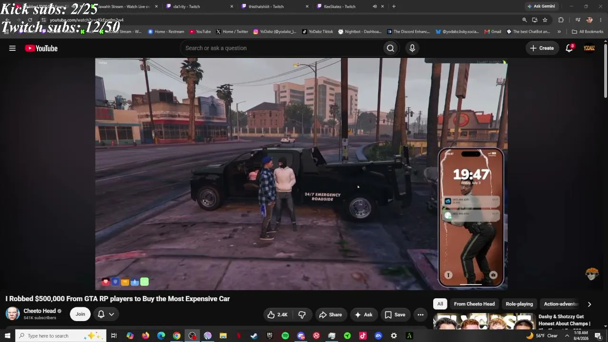
Task: Open TikTok from the taskbar
Action: pos(363,336)
